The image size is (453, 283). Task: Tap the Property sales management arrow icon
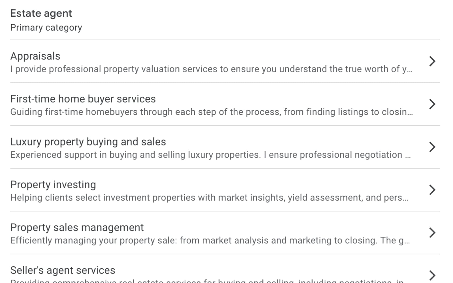click(x=432, y=233)
